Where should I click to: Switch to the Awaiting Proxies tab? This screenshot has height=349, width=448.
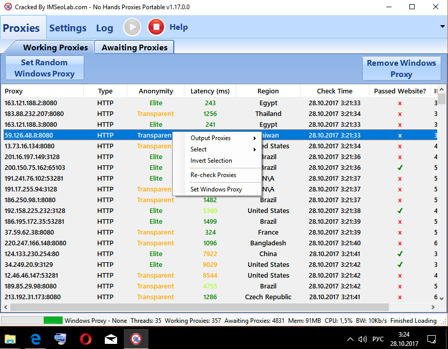pos(135,47)
